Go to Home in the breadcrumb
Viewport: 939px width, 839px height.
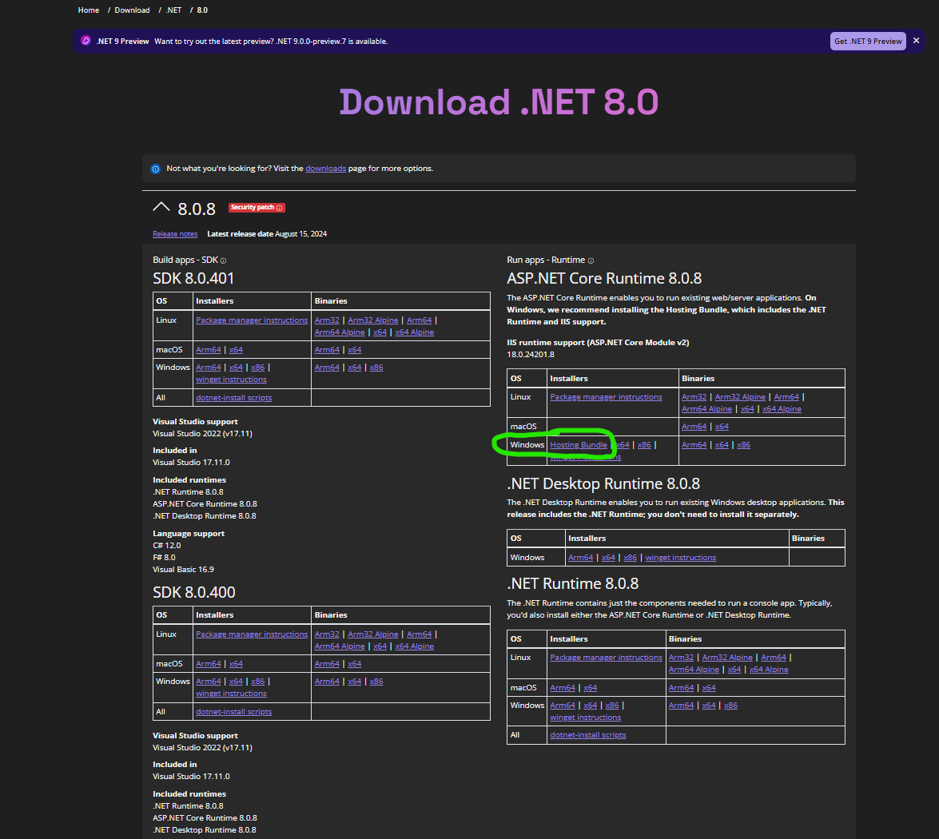pyautogui.click(x=89, y=10)
